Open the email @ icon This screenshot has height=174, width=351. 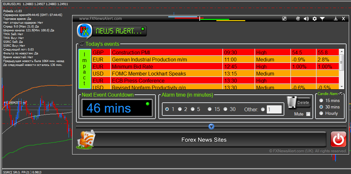[x=298, y=19]
